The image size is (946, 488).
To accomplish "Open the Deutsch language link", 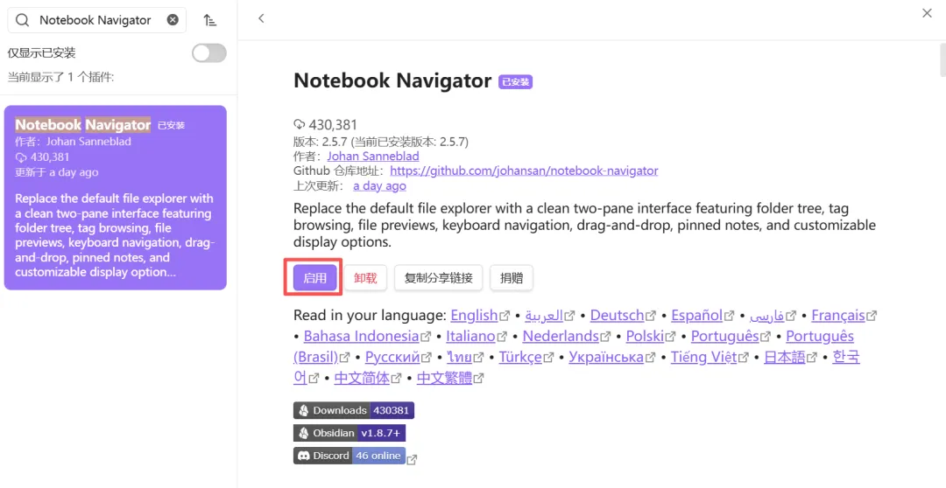I will (x=618, y=315).
